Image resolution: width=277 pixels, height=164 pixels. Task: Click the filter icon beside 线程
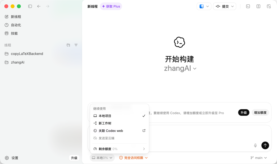[76, 45]
